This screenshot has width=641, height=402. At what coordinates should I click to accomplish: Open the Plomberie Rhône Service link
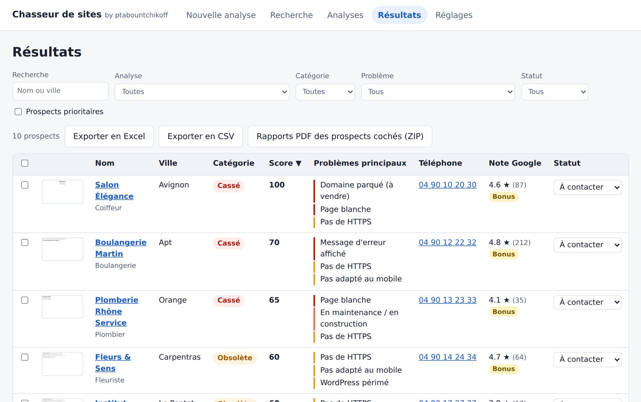pos(117,311)
